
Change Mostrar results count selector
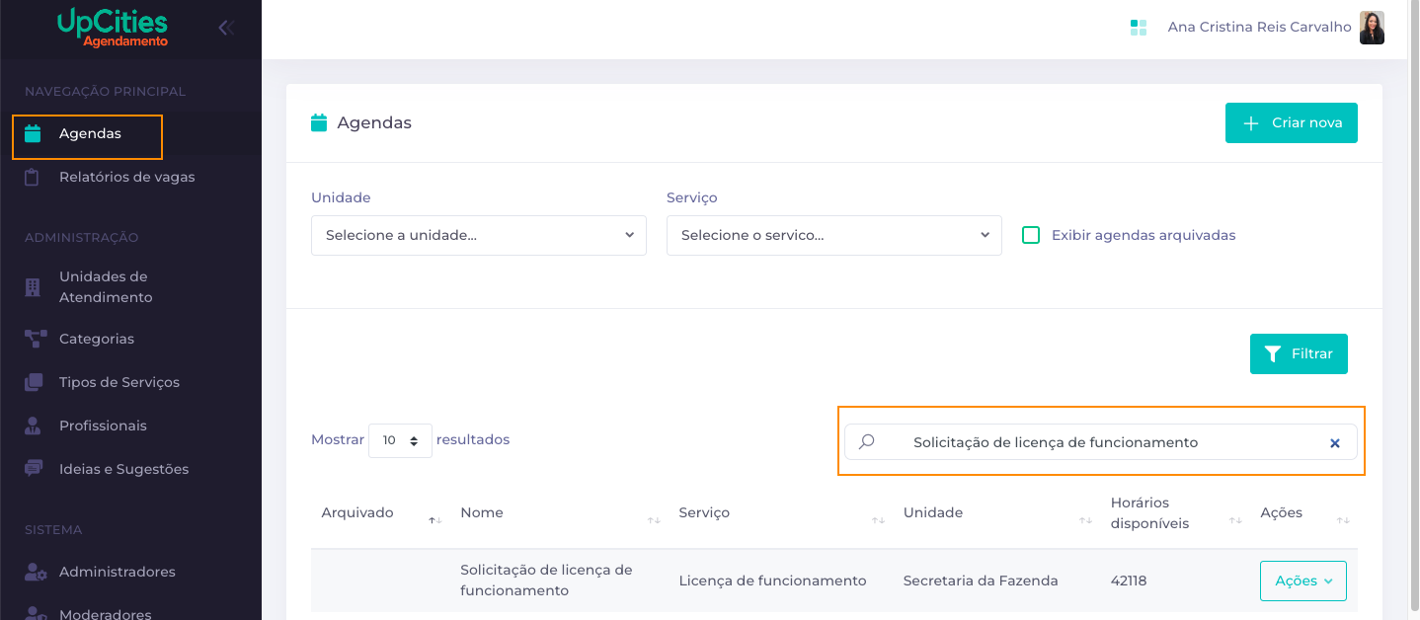(x=400, y=440)
